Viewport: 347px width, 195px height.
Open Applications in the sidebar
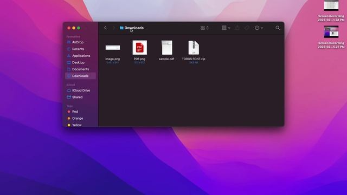[80, 56]
